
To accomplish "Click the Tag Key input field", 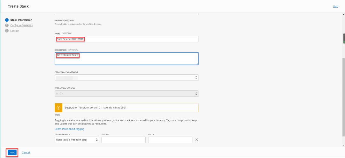I will tap(123, 140).
